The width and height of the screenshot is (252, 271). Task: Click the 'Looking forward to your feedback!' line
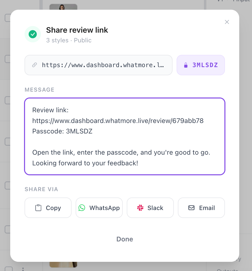pos(85,163)
